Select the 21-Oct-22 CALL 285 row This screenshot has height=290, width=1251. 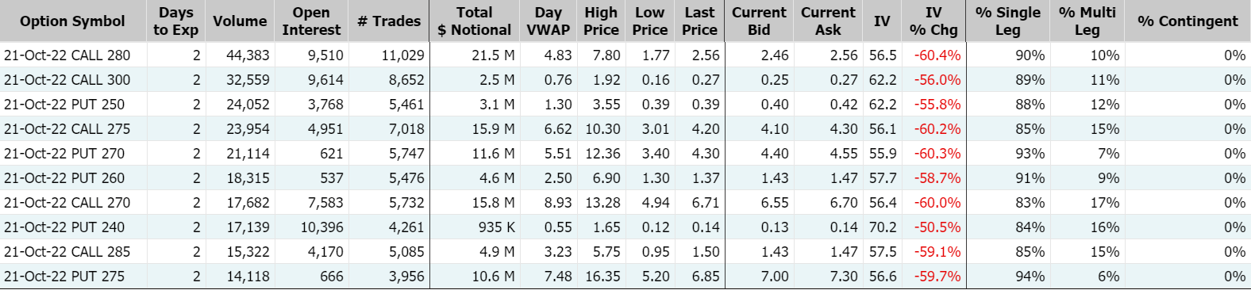coord(625,252)
